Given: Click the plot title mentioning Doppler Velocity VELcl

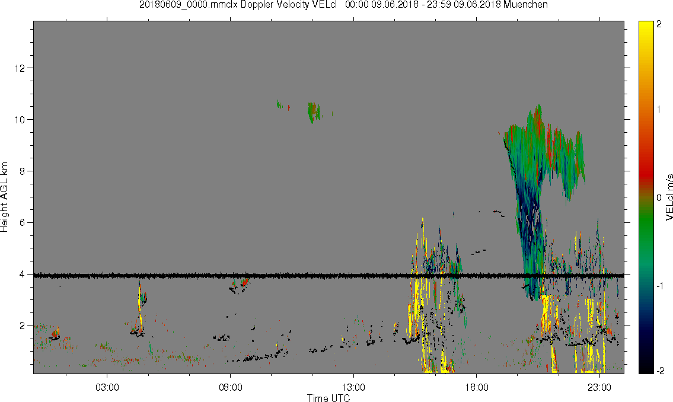Looking at the screenshot, I should [x=343, y=5].
